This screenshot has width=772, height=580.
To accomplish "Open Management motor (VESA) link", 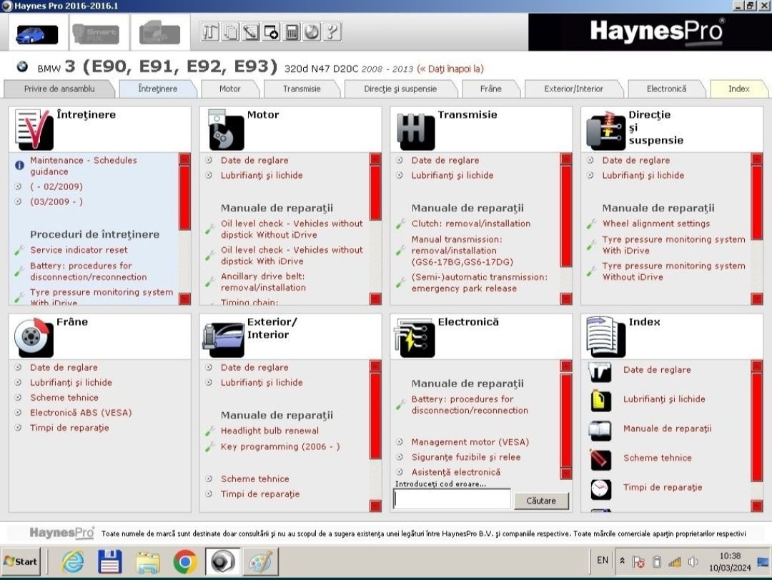I will point(470,442).
